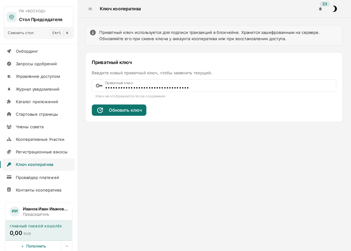
Task: Click the Стол Председателя logo icon
Action: pyautogui.click(x=12, y=17)
